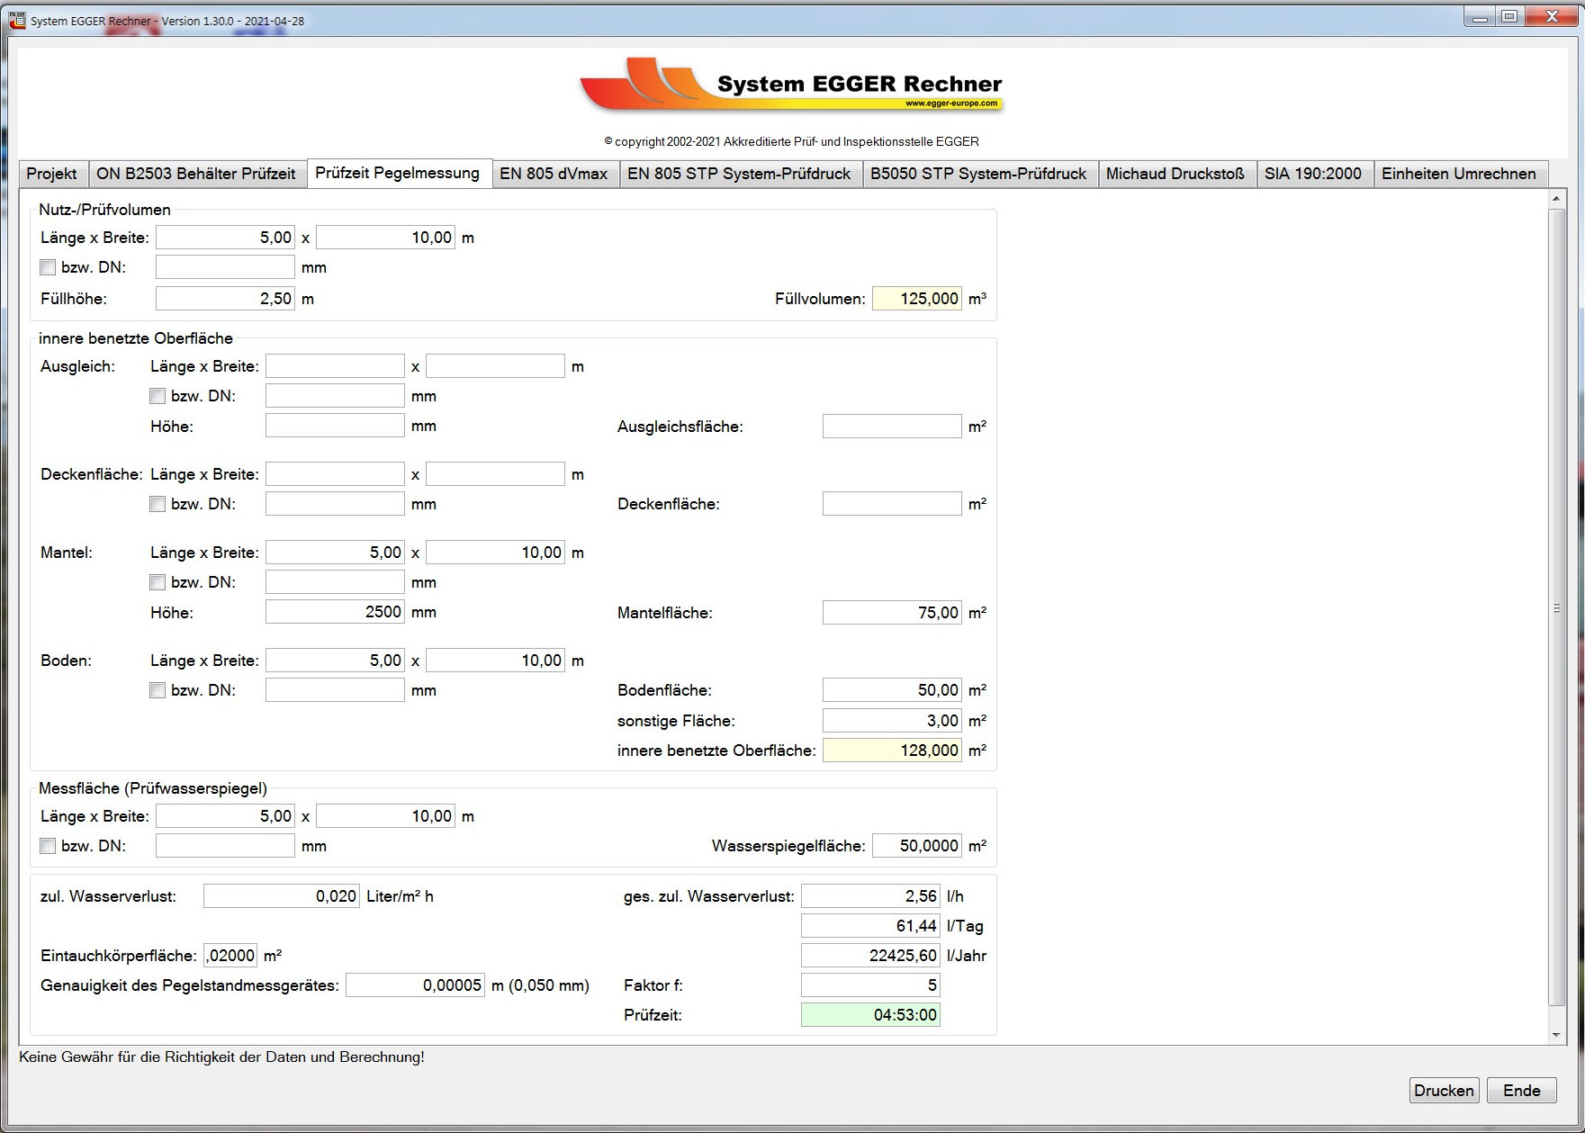Screen dimensions: 1585x1133
Task: Open the EN 805 dVmax tab
Action: point(554,174)
